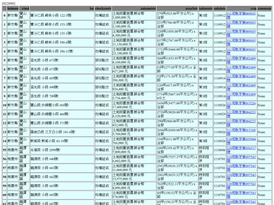This screenshot has height=205, width=274.
Task: Click the sale date 1110701 in row 56
Action: [220, 159]
